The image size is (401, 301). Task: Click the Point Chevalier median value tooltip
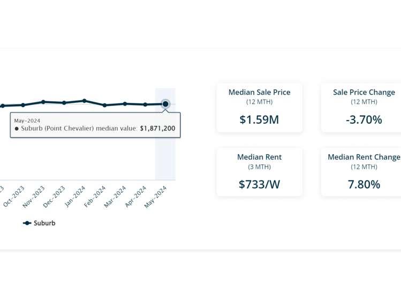(95, 125)
